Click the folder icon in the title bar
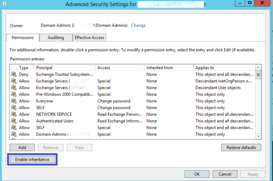The width and height of the screenshot is (273, 181). click(5, 4)
